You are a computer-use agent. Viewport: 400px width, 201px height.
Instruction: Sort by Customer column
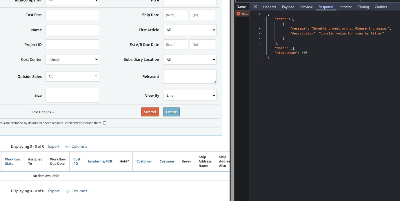(x=144, y=161)
